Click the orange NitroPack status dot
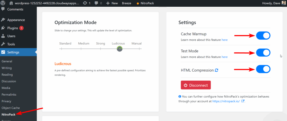287x121 pixels. (138, 3)
